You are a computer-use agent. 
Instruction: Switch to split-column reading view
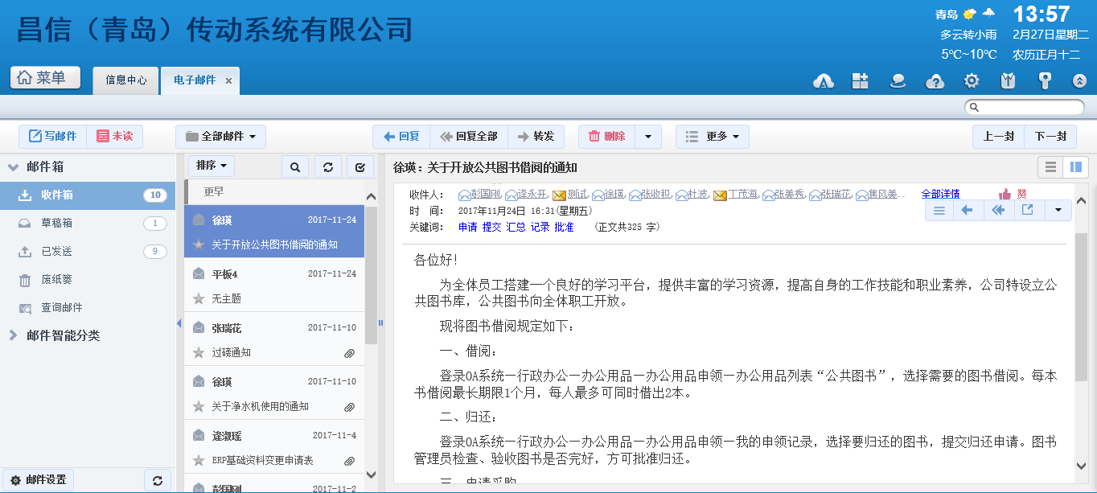(1074, 167)
